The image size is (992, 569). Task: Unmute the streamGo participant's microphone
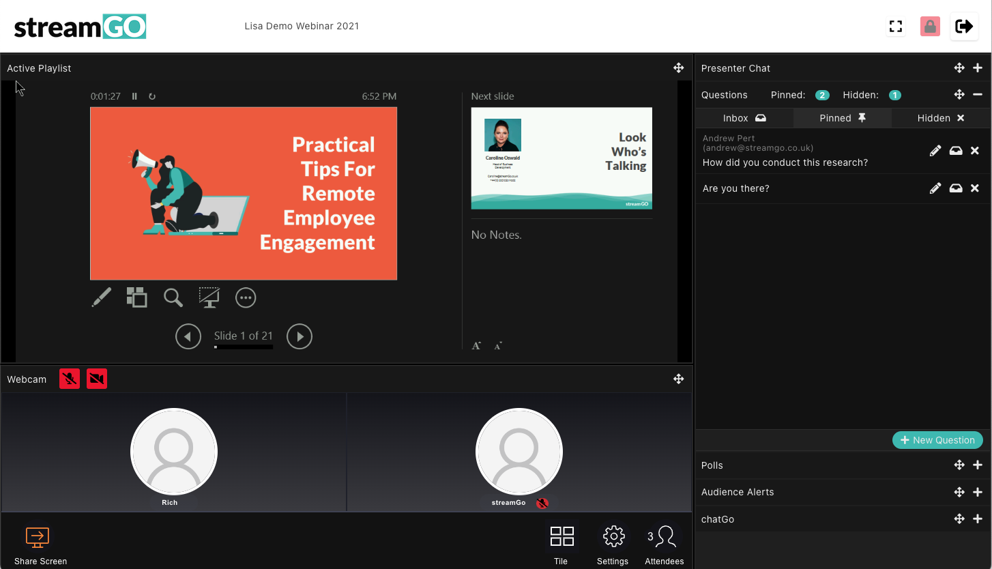click(x=542, y=503)
